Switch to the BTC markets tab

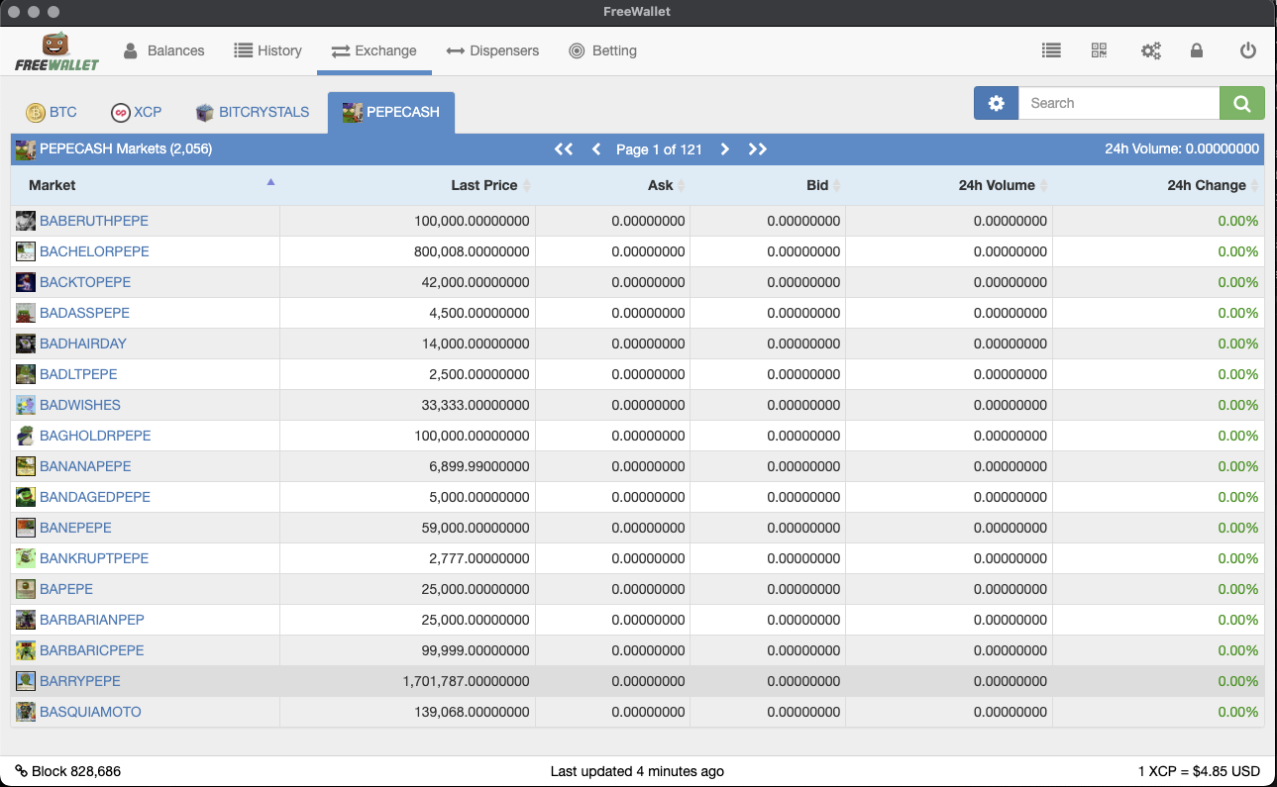(x=52, y=112)
